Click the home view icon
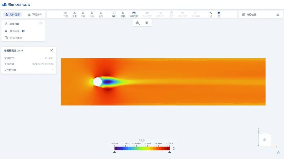Screen dimensions: 284x159 [x=278, y=153]
